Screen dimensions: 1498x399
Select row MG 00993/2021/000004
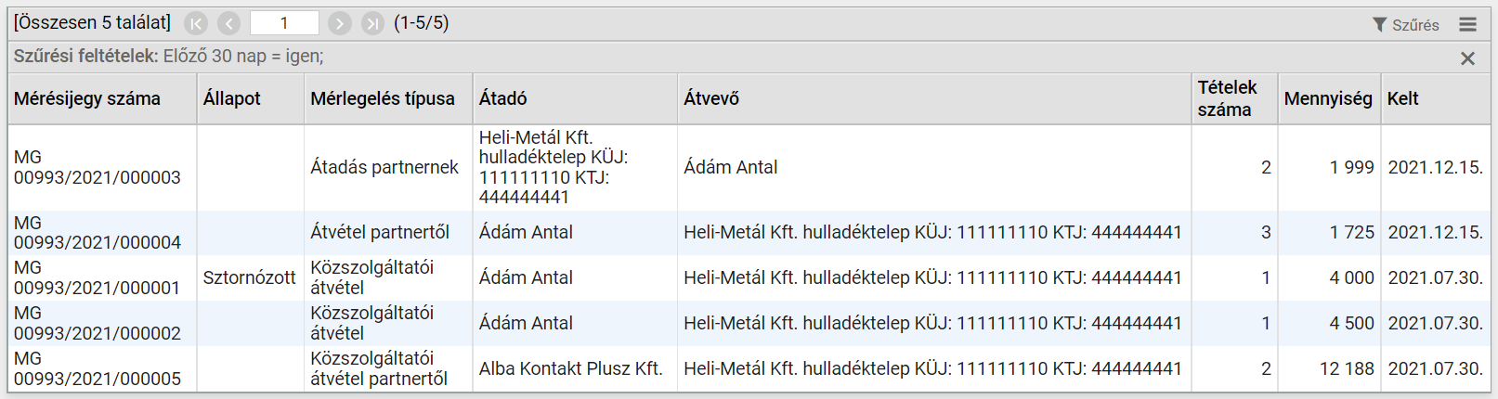pyautogui.click(x=749, y=233)
